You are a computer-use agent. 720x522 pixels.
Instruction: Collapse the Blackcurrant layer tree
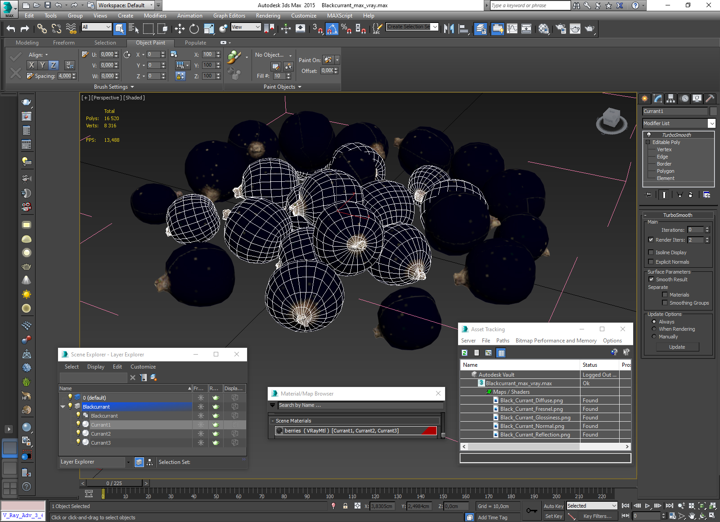click(x=63, y=407)
